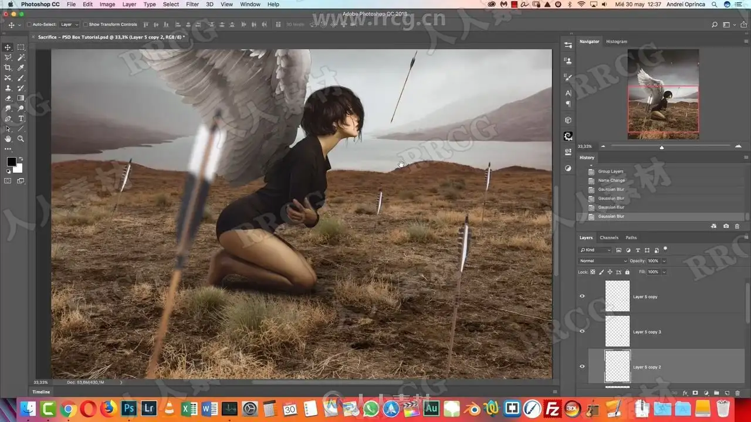The width and height of the screenshot is (751, 422).
Task: Open the Filter menu
Action: [192, 5]
